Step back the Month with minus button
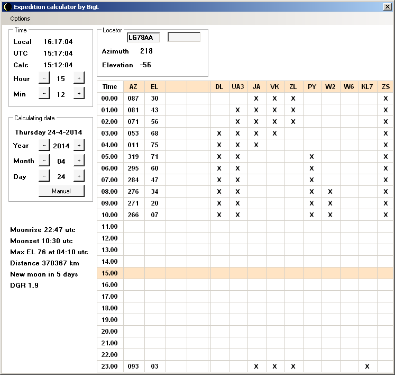The image size is (395, 375). pyautogui.click(x=44, y=160)
